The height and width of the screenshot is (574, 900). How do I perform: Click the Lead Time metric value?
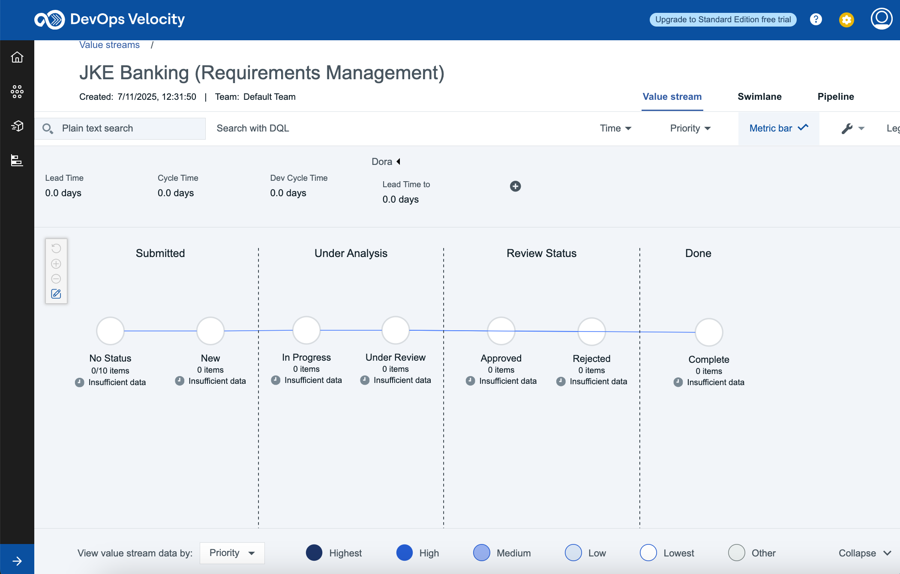[x=63, y=193]
